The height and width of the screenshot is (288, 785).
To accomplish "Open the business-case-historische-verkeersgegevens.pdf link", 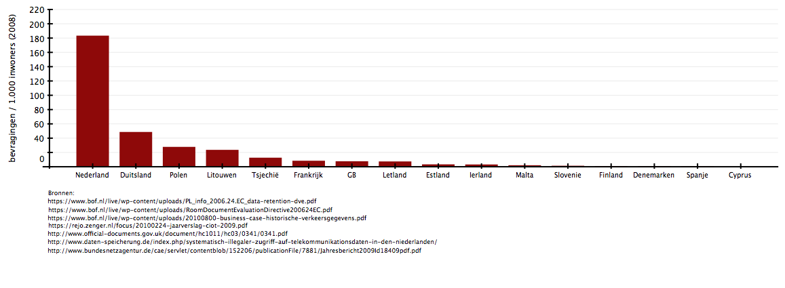I will 207,218.
